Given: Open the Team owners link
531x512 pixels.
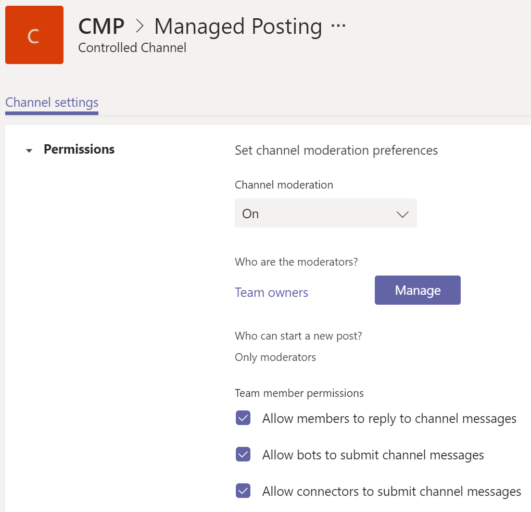Looking at the screenshot, I should (x=271, y=292).
